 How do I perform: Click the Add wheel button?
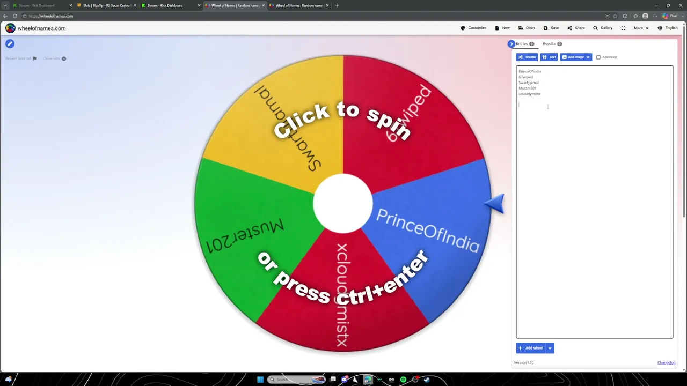point(531,348)
